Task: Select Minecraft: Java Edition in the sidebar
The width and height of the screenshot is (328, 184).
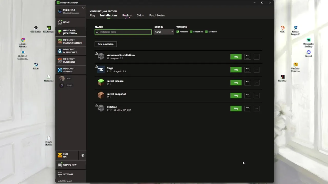Action: click(x=71, y=32)
